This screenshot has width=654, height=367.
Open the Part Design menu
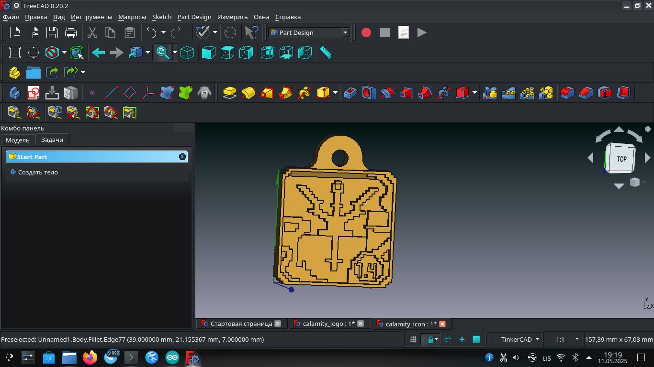tap(194, 17)
